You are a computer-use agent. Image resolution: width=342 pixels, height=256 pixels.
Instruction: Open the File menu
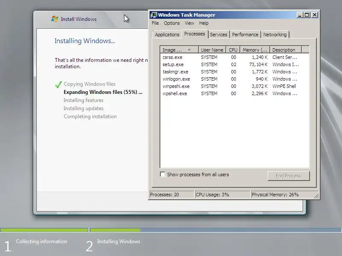tap(155, 23)
